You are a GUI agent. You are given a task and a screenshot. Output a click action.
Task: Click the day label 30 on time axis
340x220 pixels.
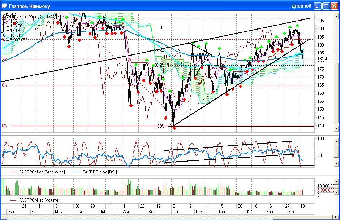click(x=77, y=206)
